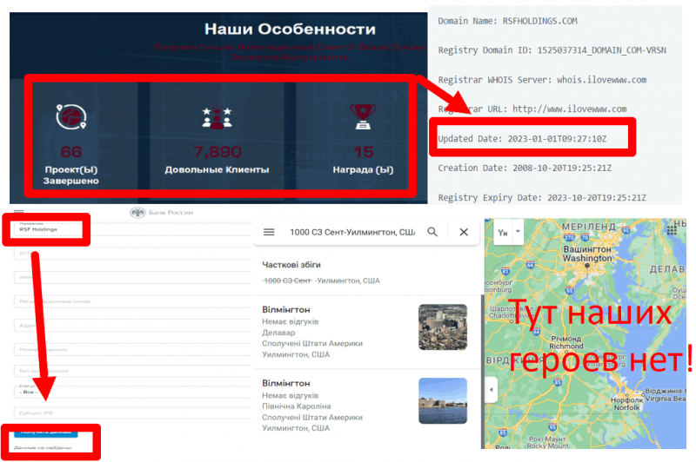
Task: Open the Вілмінгтон Делавар search result
Action: 366,332
